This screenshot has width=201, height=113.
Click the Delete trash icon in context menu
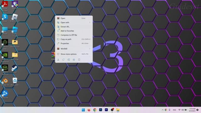click(79, 60)
